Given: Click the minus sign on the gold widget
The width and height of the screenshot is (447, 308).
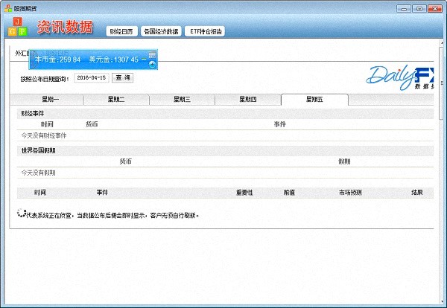Looking at the screenshot, I should 144,60.
